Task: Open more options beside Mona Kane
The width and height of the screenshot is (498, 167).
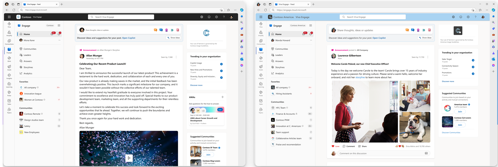Action: tap(59, 40)
